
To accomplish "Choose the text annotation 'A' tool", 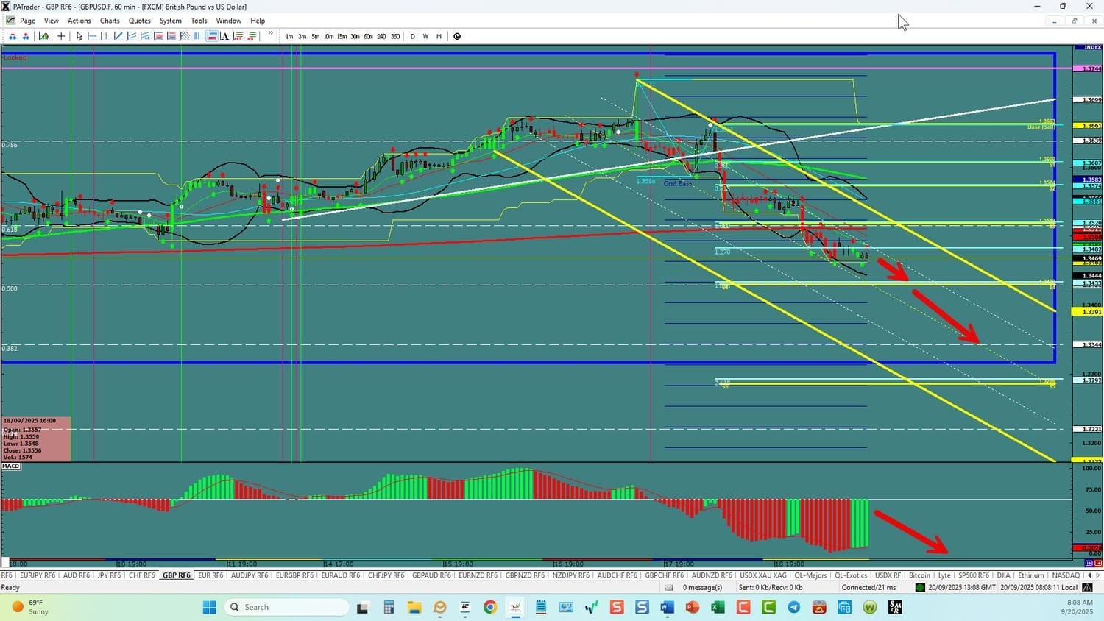I will click(x=224, y=36).
